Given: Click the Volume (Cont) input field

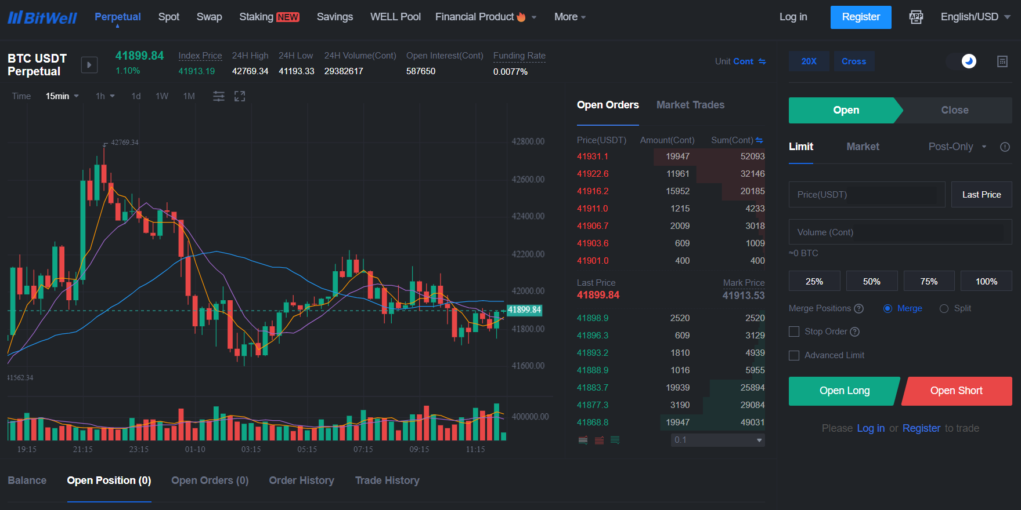Looking at the screenshot, I should [900, 232].
